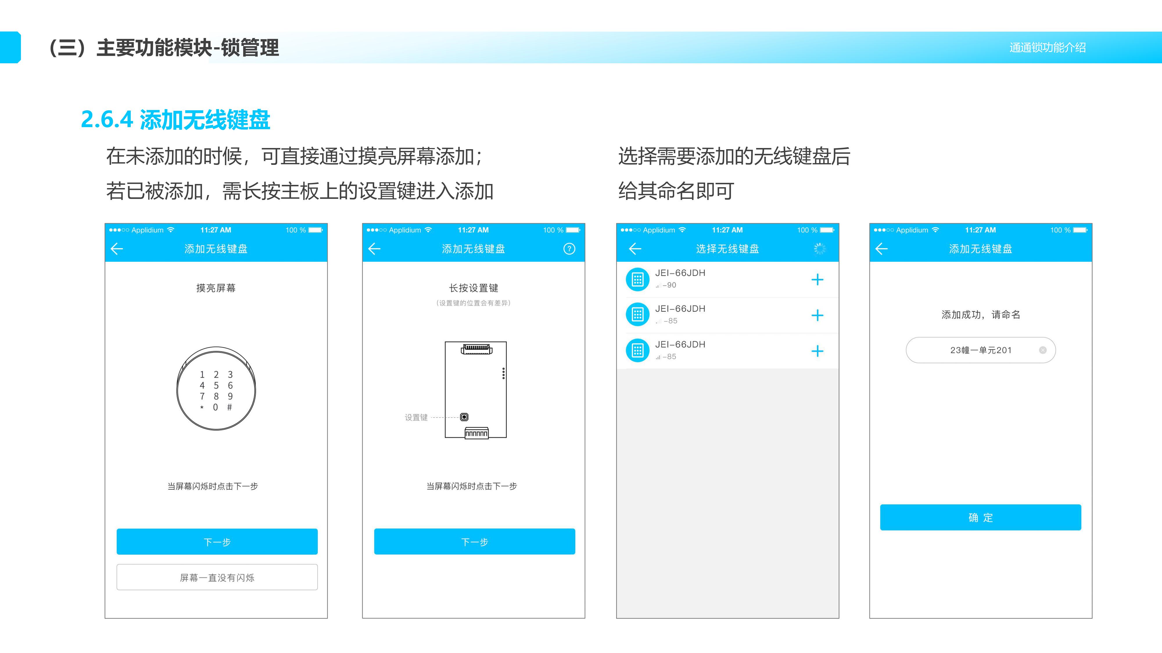The width and height of the screenshot is (1162, 653).
Task: Go back from keyboard selection list screen
Action: [635, 249]
